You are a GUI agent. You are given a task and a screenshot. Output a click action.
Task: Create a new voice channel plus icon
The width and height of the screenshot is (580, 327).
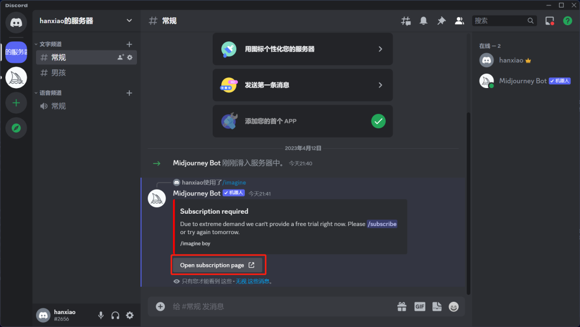pyautogui.click(x=129, y=93)
